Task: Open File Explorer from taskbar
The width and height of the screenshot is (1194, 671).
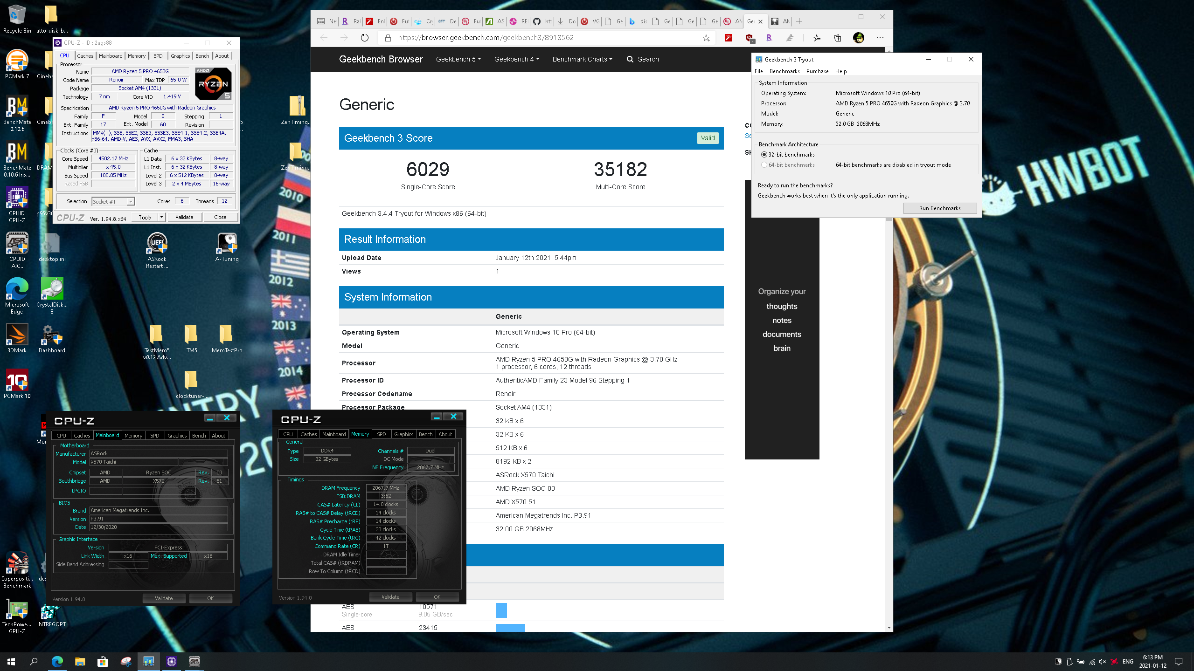Action: [80, 661]
